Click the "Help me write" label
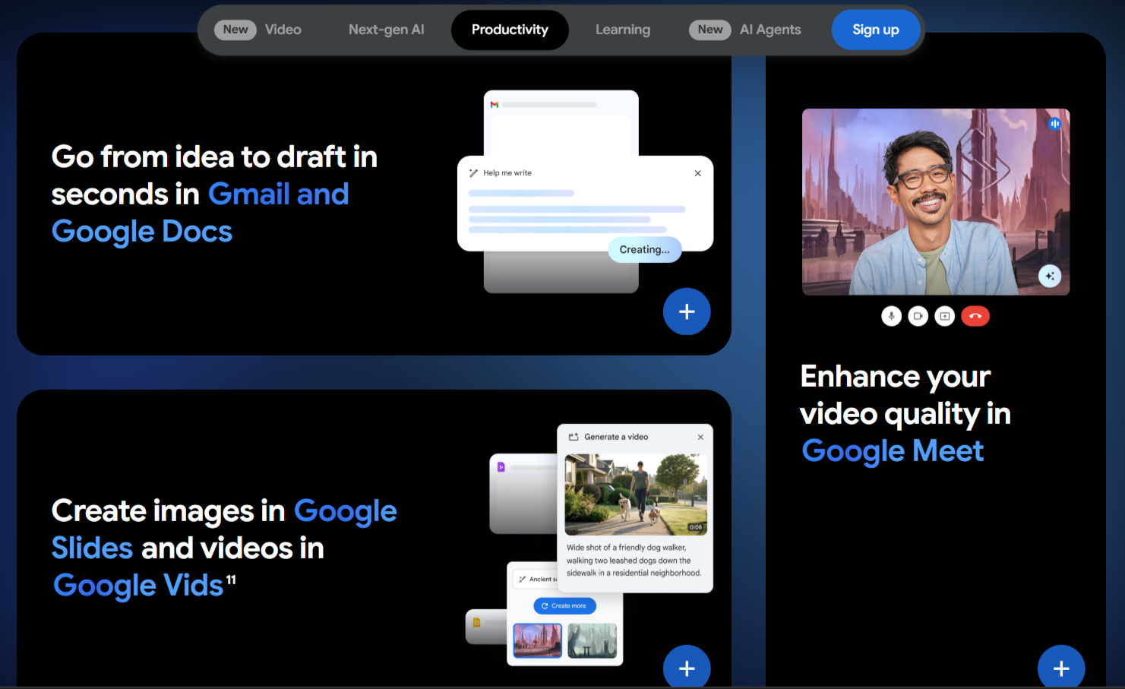Viewport: 1125px width, 689px height. click(507, 173)
